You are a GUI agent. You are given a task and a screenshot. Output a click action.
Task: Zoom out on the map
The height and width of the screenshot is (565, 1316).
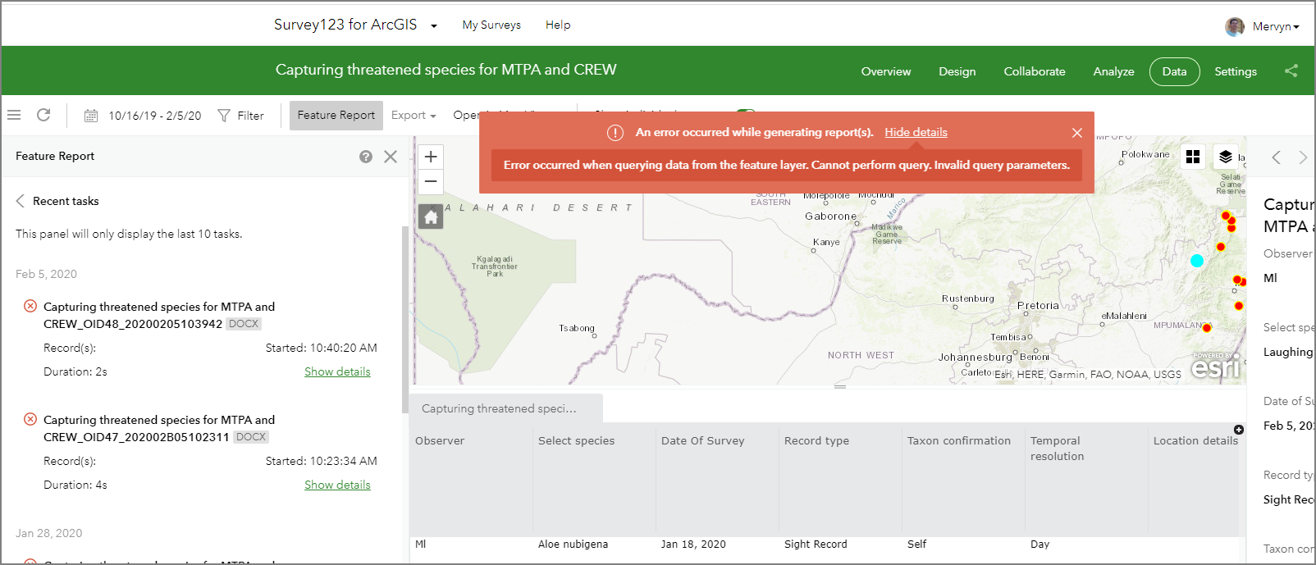coord(431,181)
